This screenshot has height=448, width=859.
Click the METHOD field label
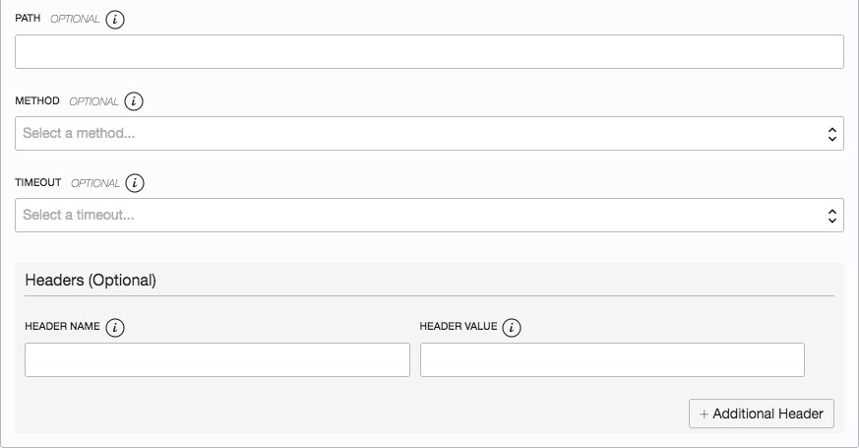point(37,101)
